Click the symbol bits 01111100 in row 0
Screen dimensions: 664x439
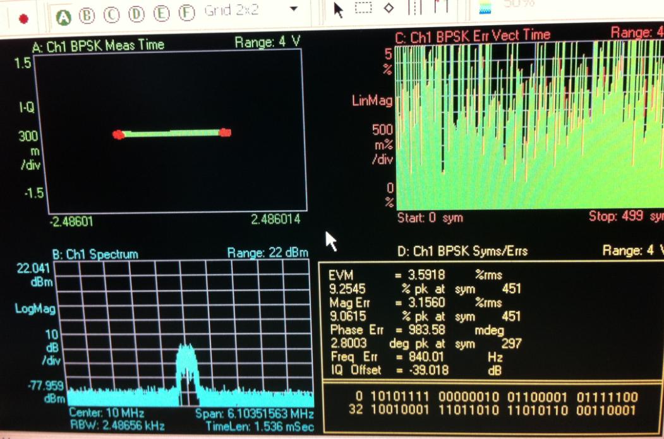point(607,397)
